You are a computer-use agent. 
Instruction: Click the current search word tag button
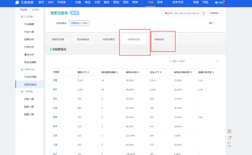(x=80, y=23)
